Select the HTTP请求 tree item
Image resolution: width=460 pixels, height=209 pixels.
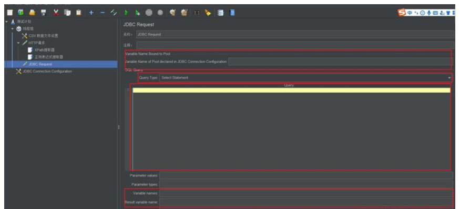[x=37, y=43]
